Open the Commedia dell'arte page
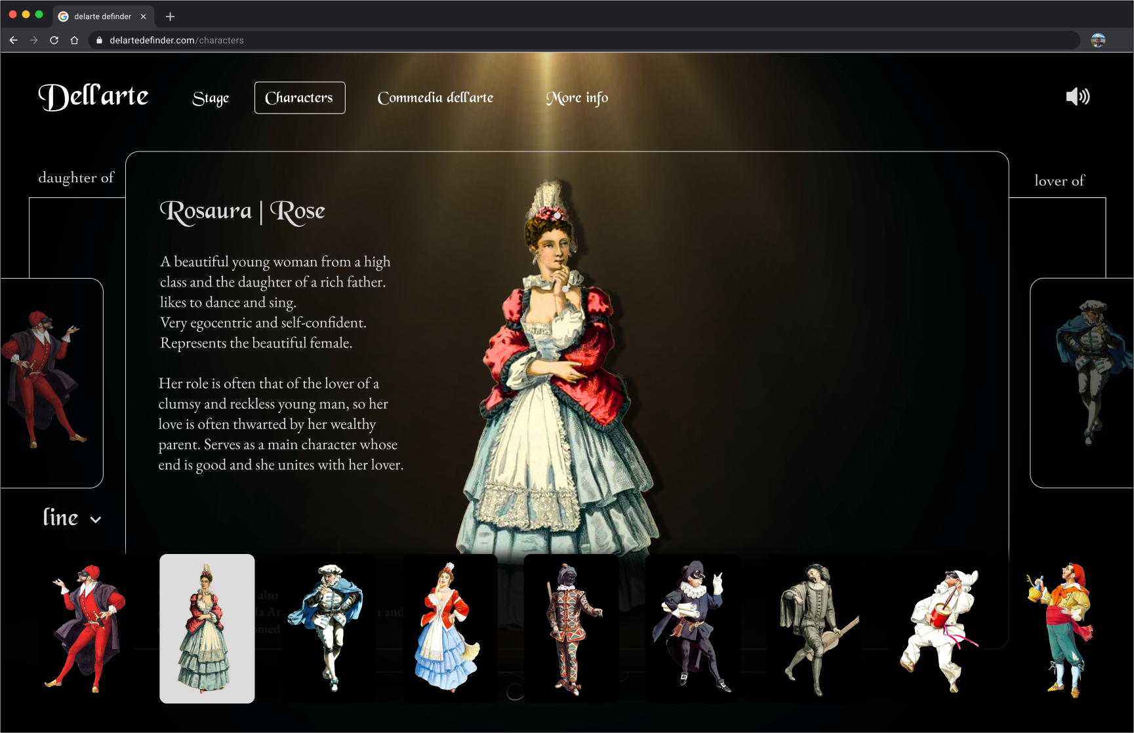Image resolution: width=1134 pixels, height=733 pixels. (x=435, y=98)
